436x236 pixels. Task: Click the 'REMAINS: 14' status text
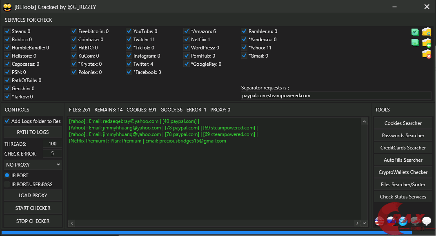click(109, 109)
